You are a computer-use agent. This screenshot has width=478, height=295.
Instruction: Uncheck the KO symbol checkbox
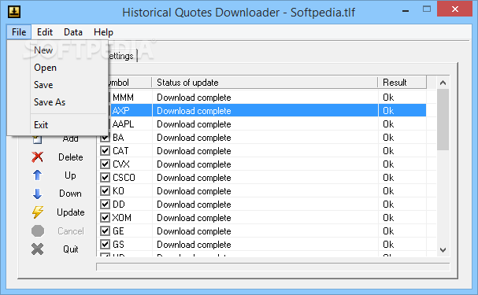click(x=106, y=191)
